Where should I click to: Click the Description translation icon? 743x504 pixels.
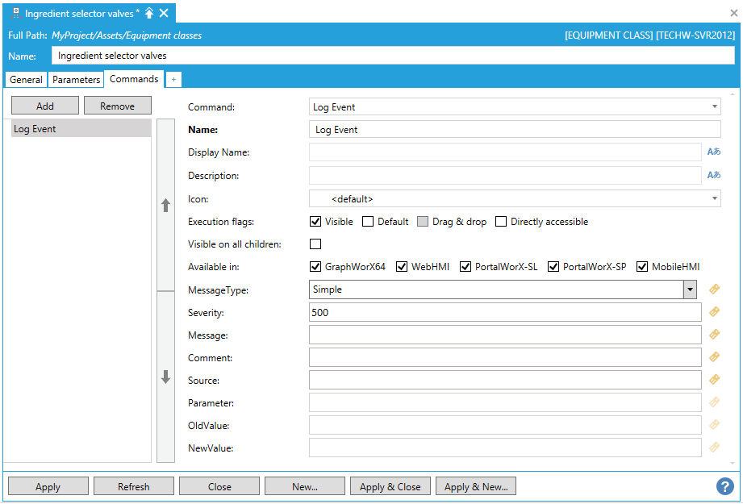pos(713,175)
